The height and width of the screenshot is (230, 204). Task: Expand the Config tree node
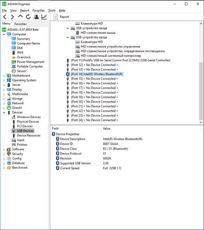[4, 158]
